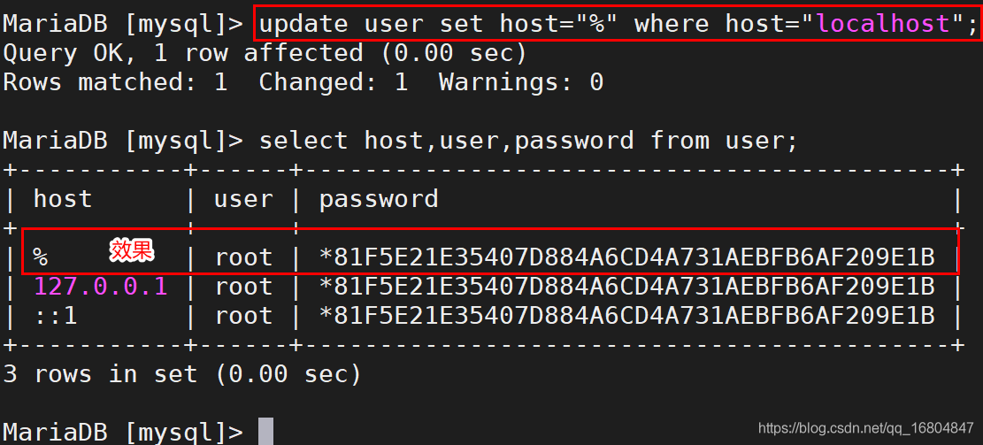The height and width of the screenshot is (445, 983).
Task: Click root user in the % row
Action: [243, 257]
